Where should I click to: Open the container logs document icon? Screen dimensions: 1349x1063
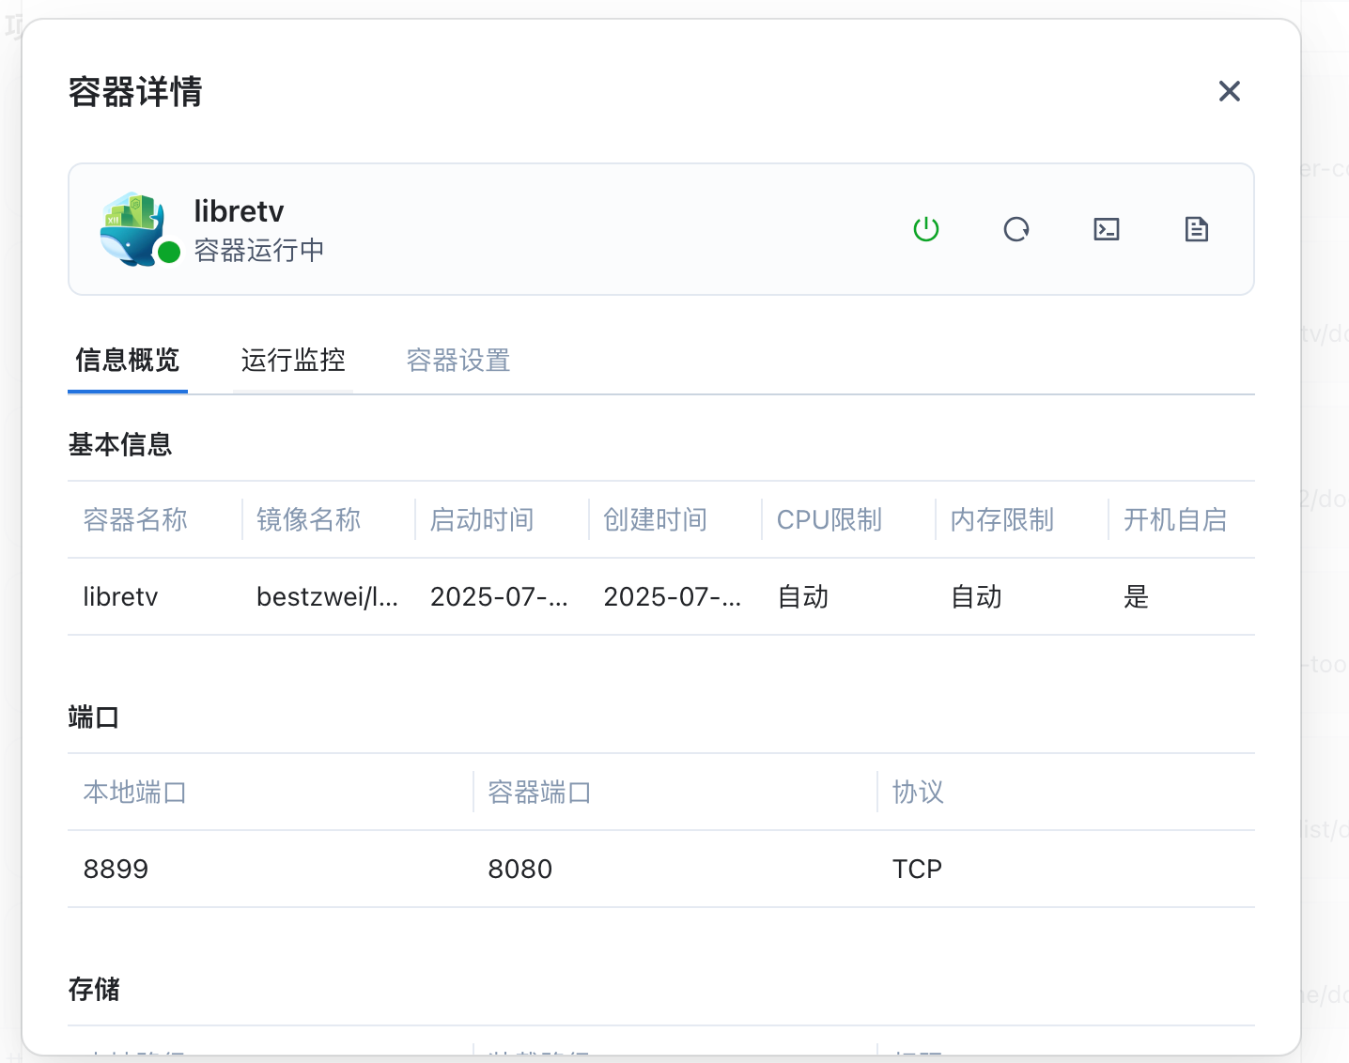coord(1196,229)
